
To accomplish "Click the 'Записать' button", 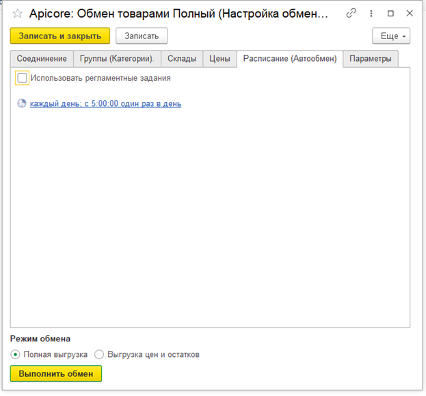I will (x=142, y=36).
